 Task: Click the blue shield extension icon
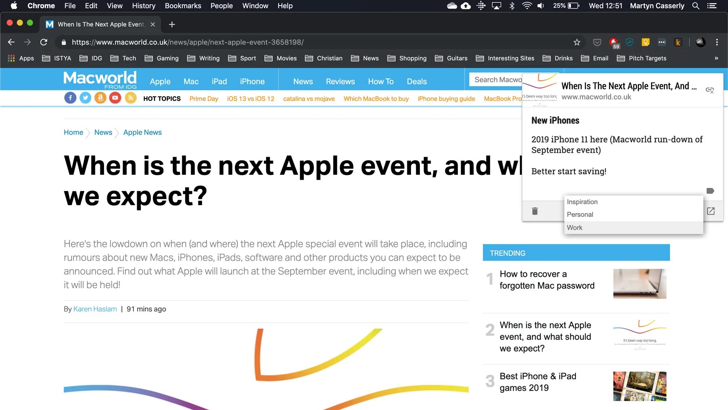tap(629, 42)
